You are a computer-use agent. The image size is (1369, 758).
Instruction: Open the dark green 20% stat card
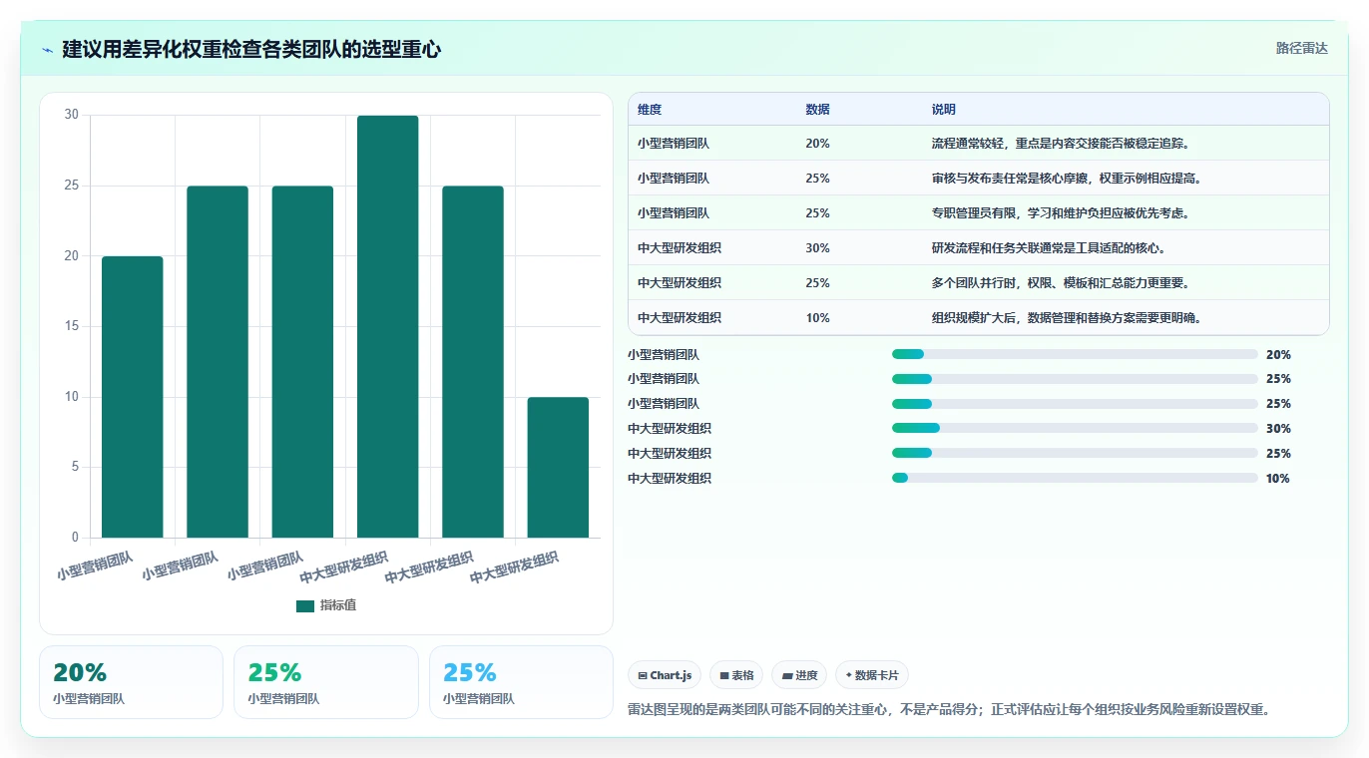tap(131, 682)
